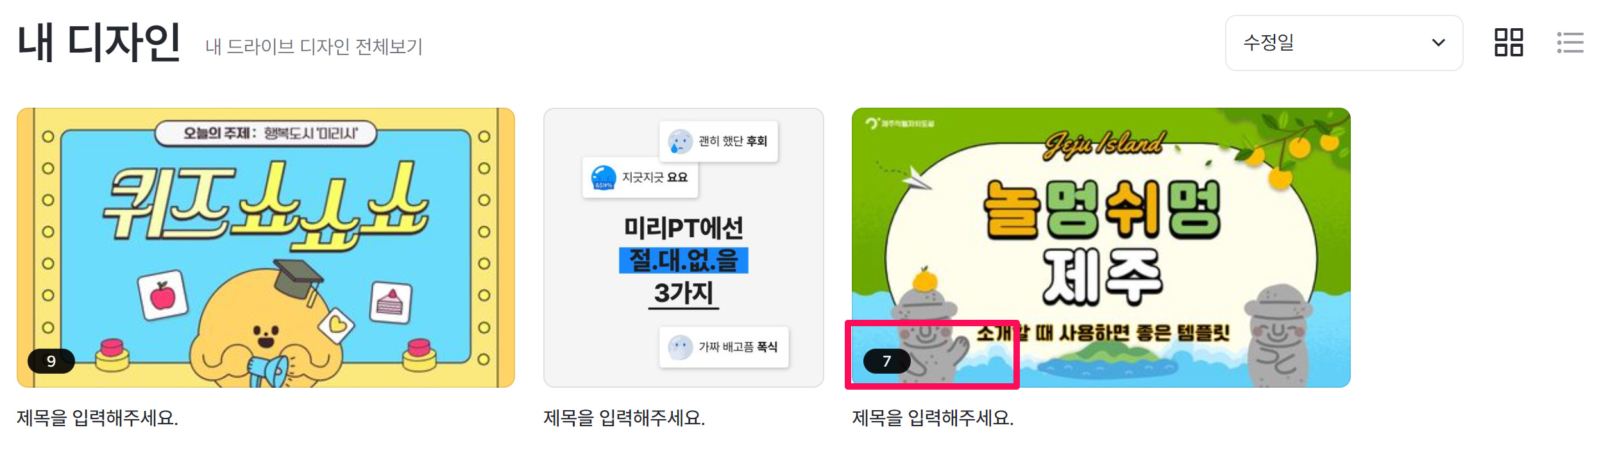
Task: Click the 지긋지긋 ㅇㅇ bubble icon
Action: click(603, 178)
